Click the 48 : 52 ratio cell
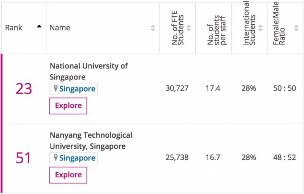 pos(285,157)
